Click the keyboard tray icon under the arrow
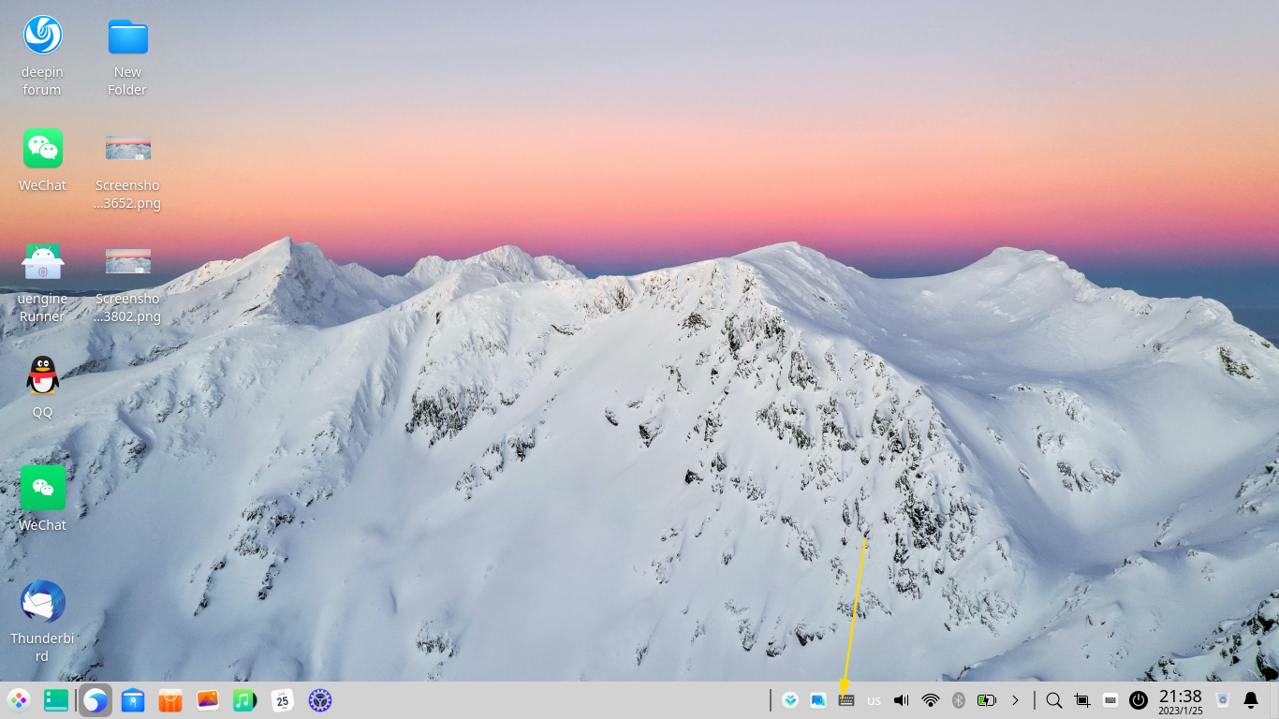Image resolution: width=1279 pixels, height=719 pixels. (x=846, y=700)
